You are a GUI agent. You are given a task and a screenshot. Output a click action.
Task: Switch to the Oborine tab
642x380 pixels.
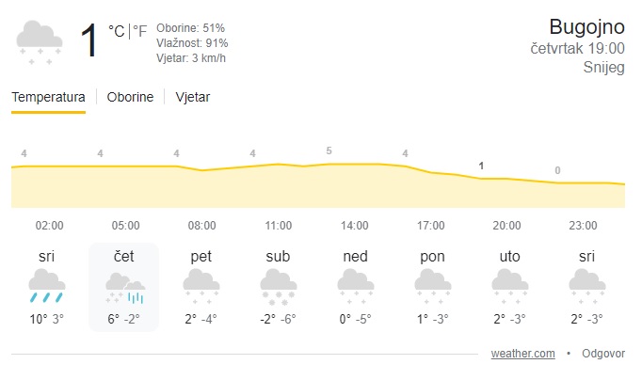[x=130, y=97]
